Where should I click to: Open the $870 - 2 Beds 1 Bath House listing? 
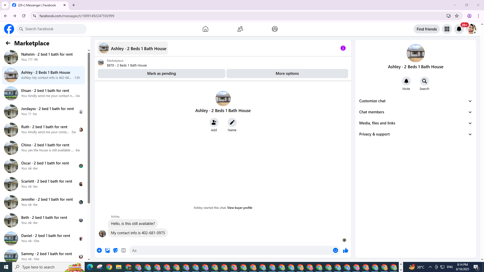click(x=127, y=65)
